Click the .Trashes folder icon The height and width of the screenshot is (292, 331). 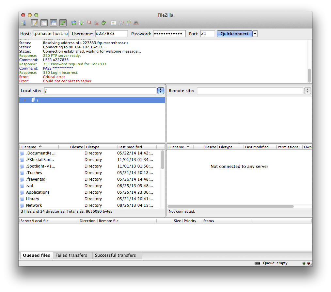pyautogui.click(x=22, y=173)
